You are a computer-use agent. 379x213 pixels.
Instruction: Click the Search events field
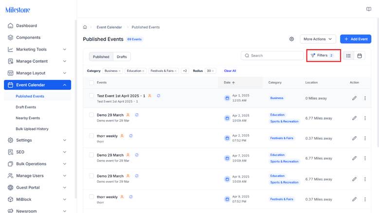pos(272,55)
